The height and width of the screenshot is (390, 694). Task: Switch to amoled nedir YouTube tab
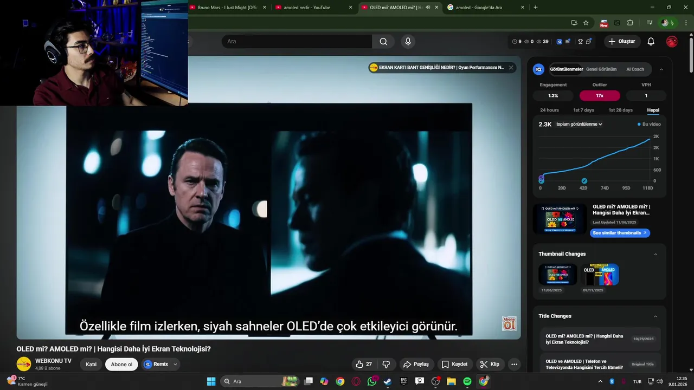point(314,8)
